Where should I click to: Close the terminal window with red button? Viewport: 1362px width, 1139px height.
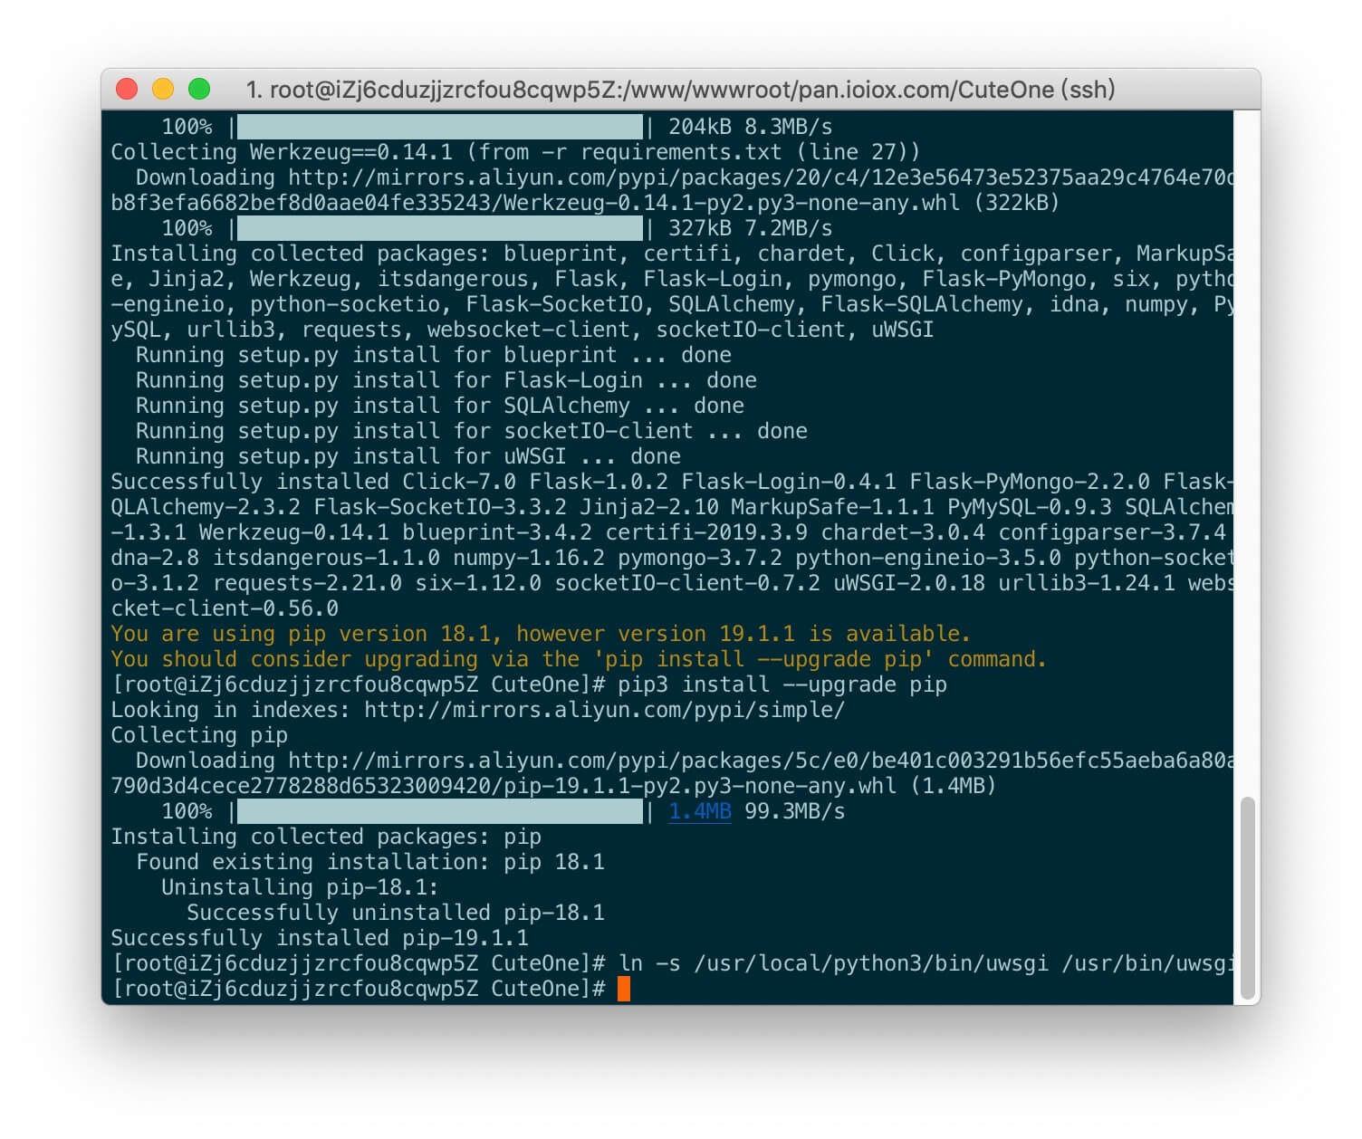tap(127, 89)
